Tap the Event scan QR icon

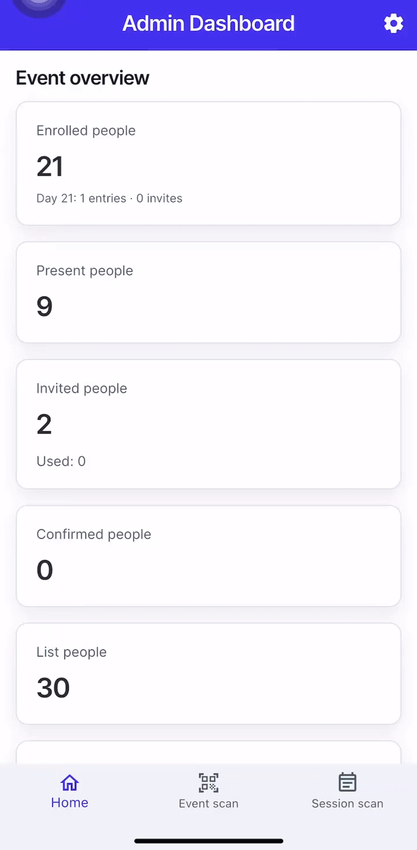[209, 783]
